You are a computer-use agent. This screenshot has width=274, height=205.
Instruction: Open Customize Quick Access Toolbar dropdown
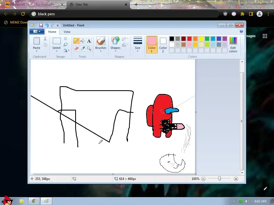(x=58, y=25)
